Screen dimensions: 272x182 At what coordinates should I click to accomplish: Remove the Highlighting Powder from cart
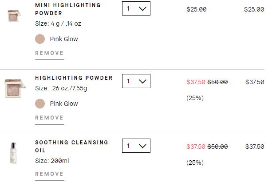tap(50, 118)
